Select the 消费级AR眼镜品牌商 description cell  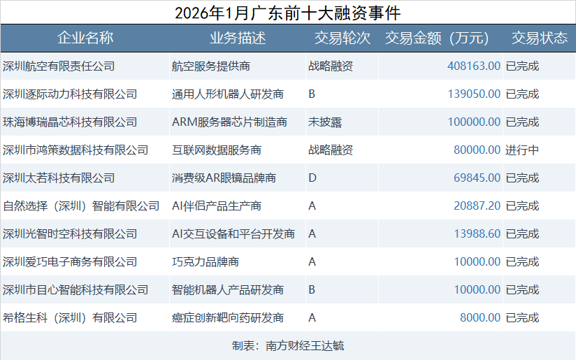coord(224,178)
